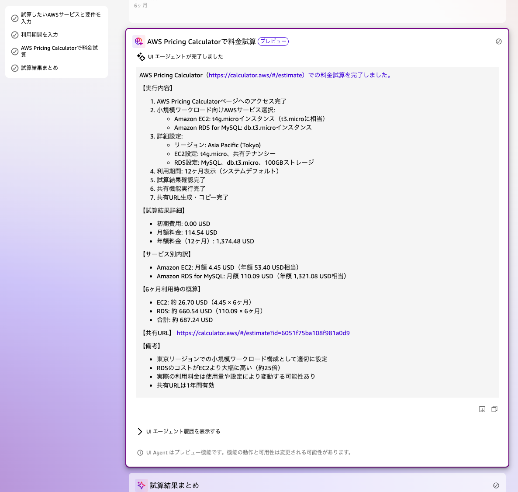Click the 【サービス別内訳】 heading

(167, 254)
